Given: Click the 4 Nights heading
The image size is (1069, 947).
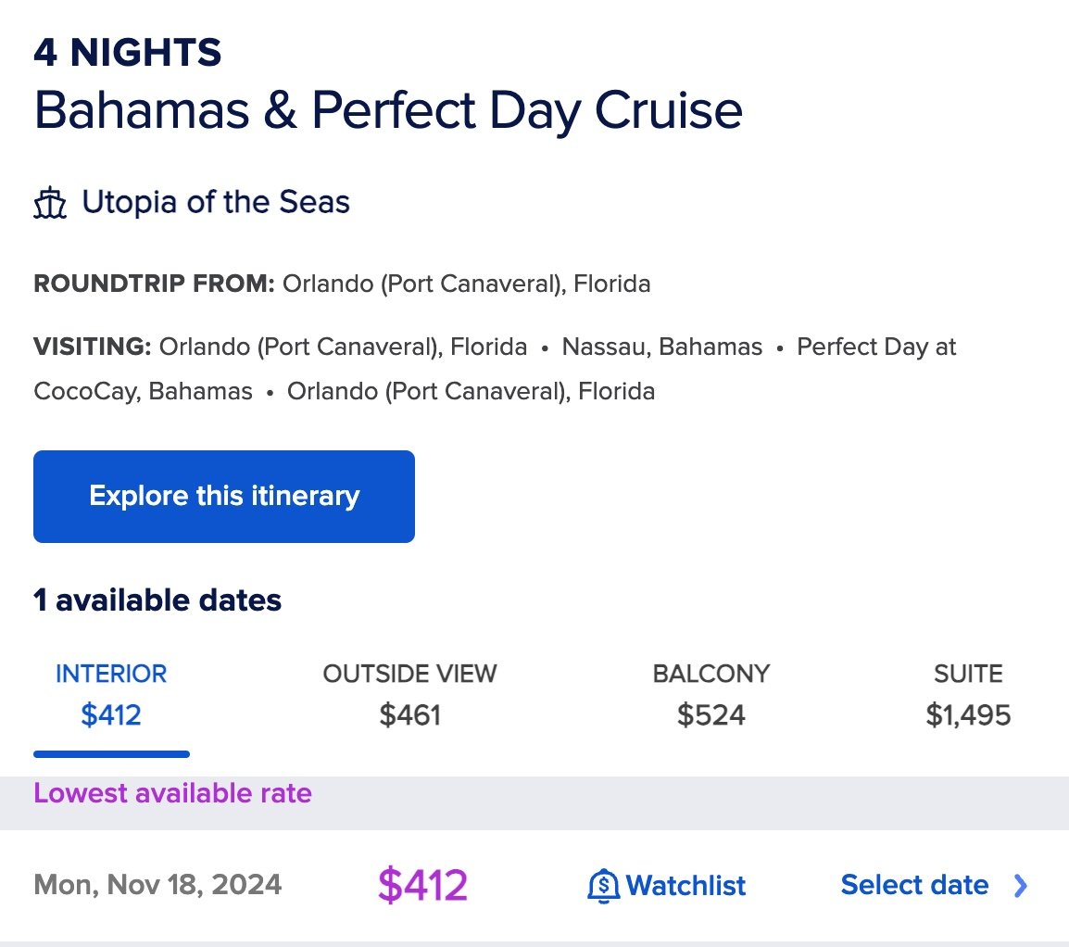Looking at the screenshot, I should coord(128,53).
